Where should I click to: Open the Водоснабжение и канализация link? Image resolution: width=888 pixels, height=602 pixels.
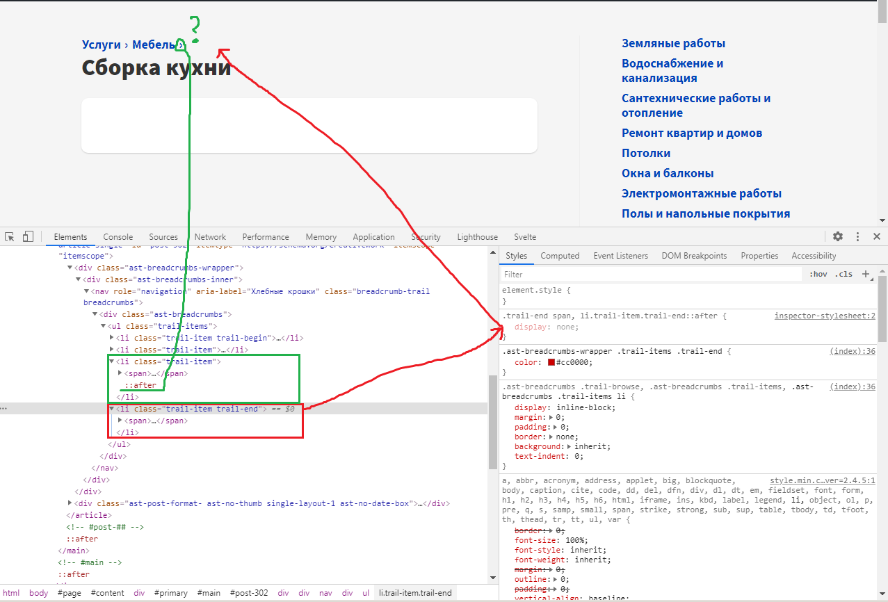click(672, 71)
